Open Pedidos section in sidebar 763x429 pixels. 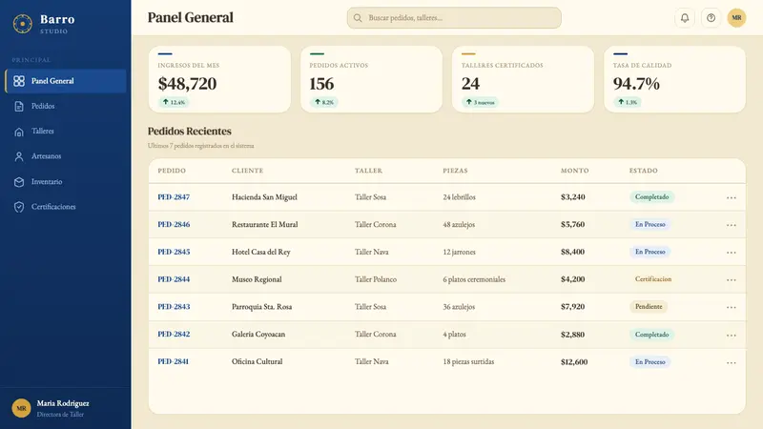[66, 106]
